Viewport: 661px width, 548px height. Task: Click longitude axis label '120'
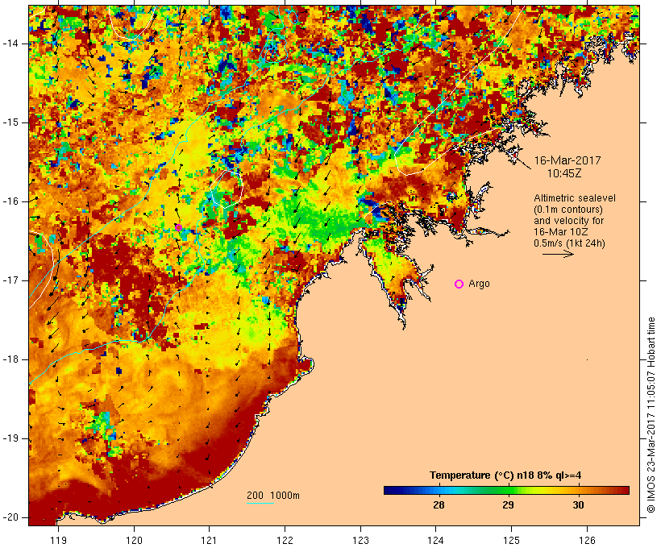click(134, 541)
